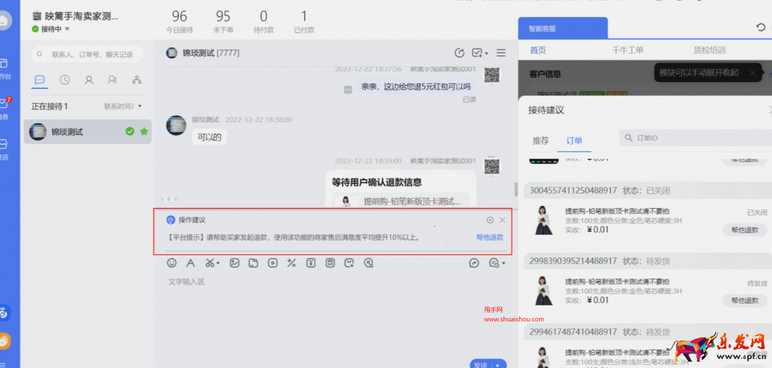Open 工作台 in the left sidebar

click(4, 68)
